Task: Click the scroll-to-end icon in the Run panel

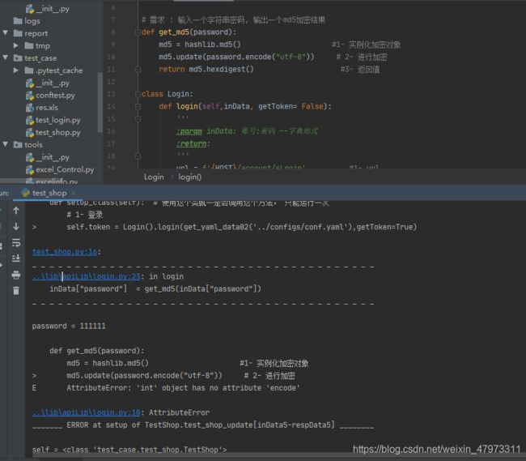Action: click(15, 258)
